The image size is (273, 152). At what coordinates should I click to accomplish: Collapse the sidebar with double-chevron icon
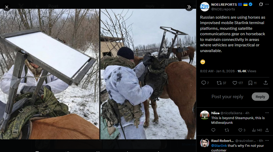point(189,7)
